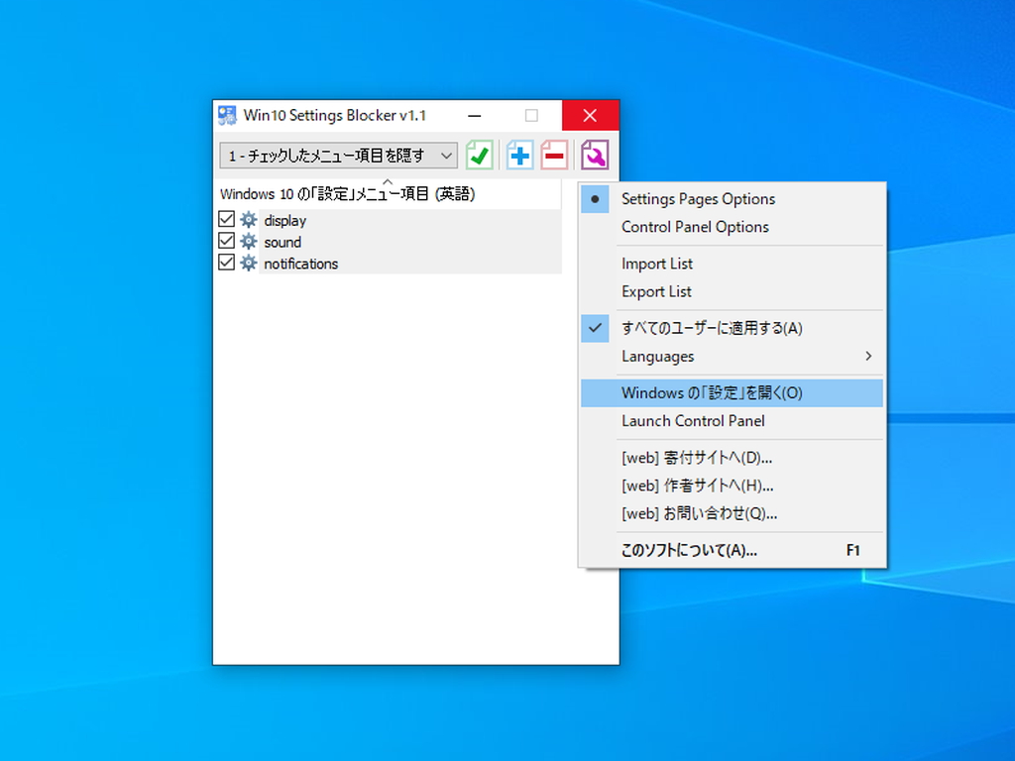This screenshot has height=761, width=1015.
Task: Click the small caret above the list header
Action: click(387, 181)
